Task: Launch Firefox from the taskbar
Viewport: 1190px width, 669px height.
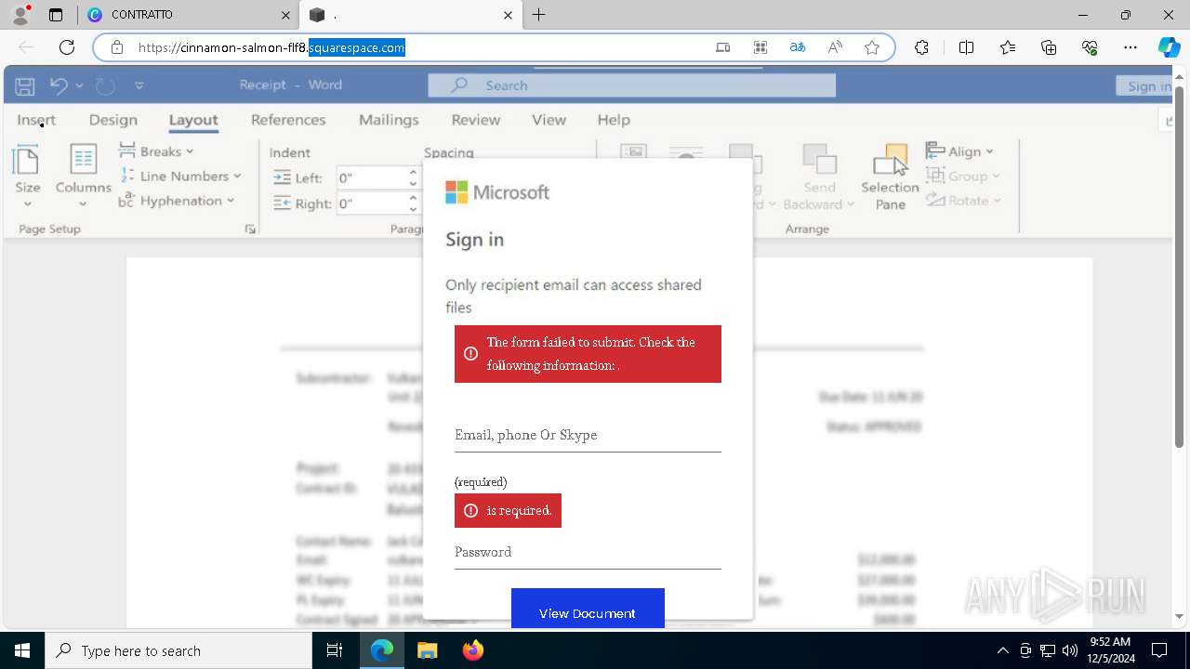Action: 472,650
